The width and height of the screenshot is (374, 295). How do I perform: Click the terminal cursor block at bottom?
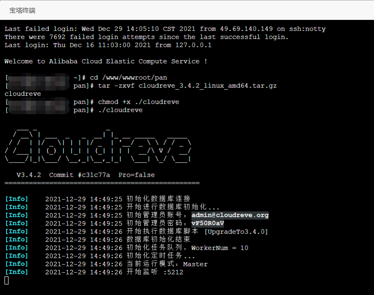tap(6, 280)
